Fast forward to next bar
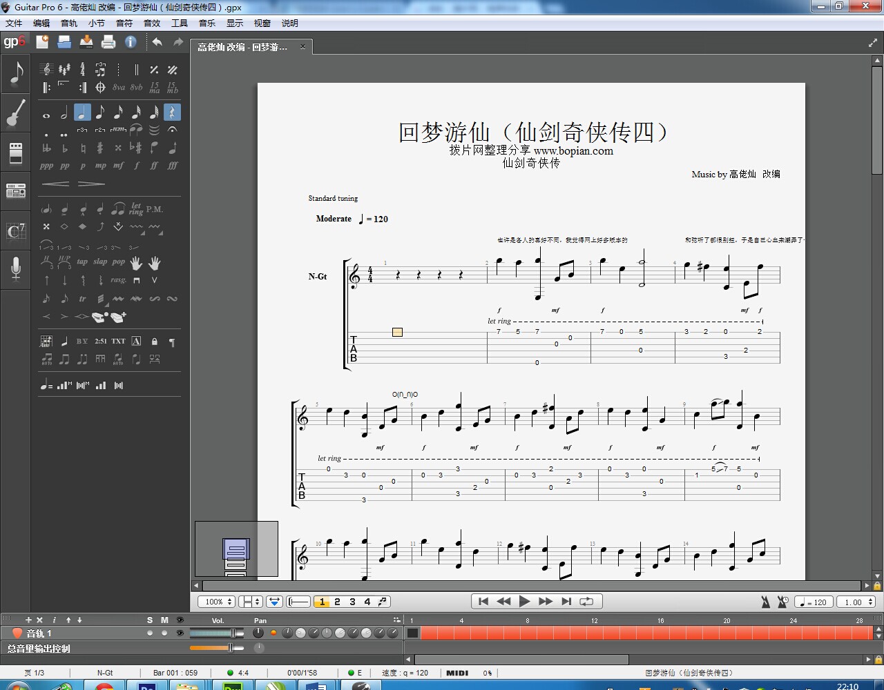 point(546,601)
